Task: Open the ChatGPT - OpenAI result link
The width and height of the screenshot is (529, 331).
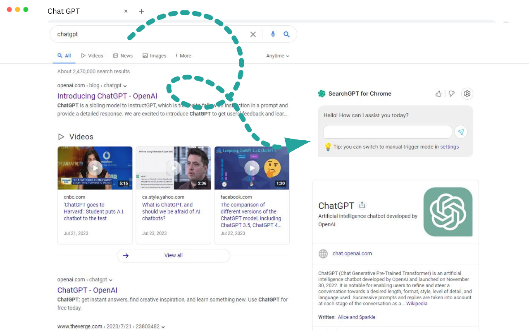Action: pyautogui.click(x=88, y=290)
